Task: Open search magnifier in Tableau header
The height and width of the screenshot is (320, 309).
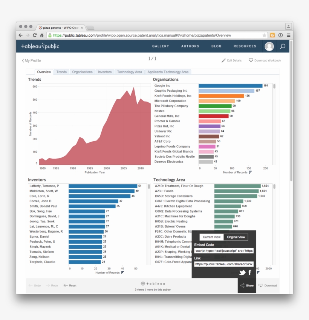Action: coord(283,46)
